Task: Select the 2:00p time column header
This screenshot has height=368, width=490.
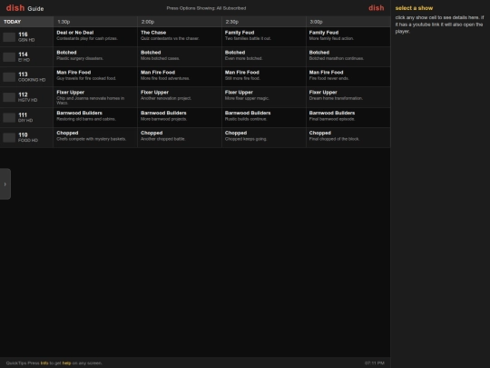Action: (180, 22)
